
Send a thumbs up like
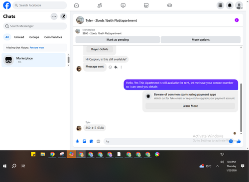[239, 141]
